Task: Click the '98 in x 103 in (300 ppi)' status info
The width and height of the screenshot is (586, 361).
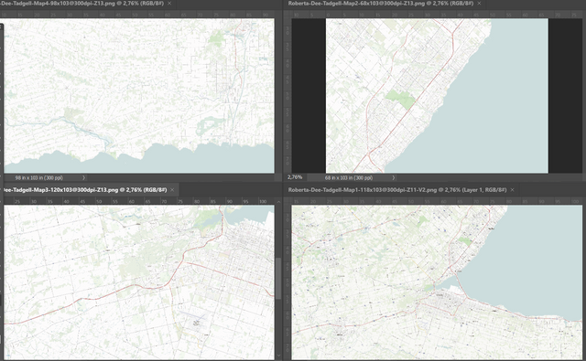Action: pyautogui.click(x=38, y=178)
